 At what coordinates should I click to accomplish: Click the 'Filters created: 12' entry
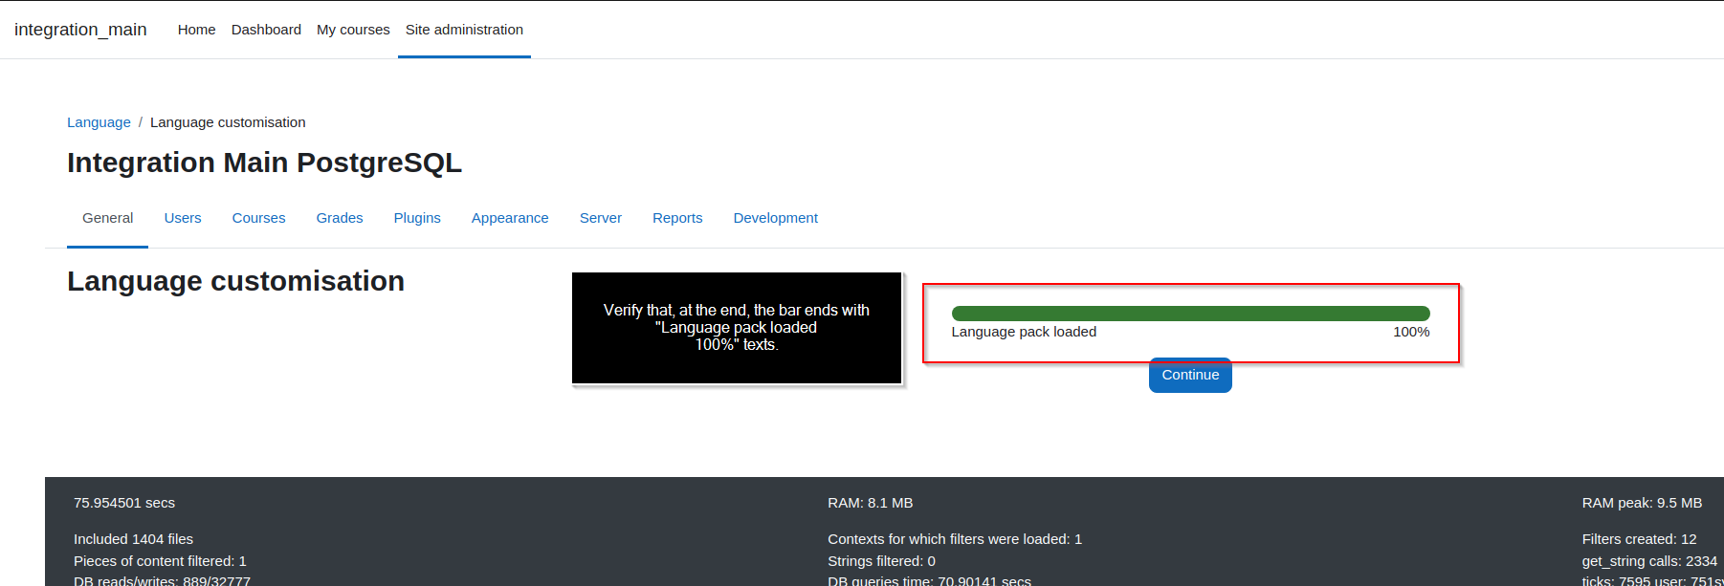tap(1639, 539)
